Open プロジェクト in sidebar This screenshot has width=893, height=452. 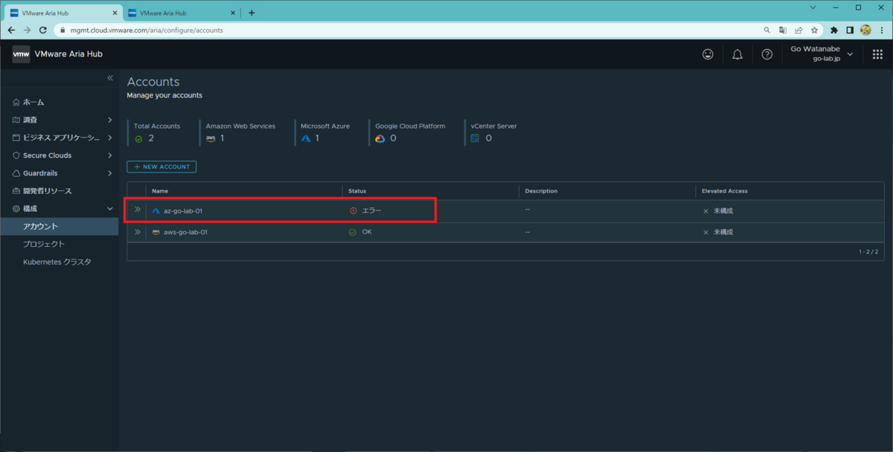point(44,244)
